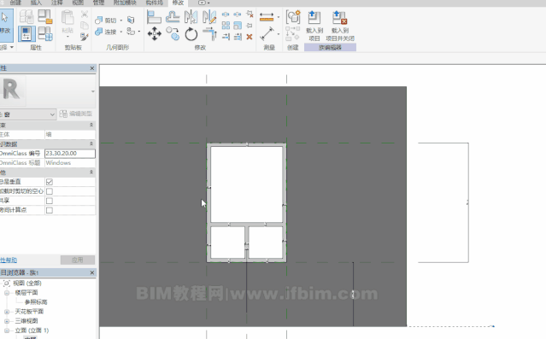The width and height of the screenshot is (546, 339).
Task: Click the Cut geometry (剪切) tool
Action: (106, 20)
